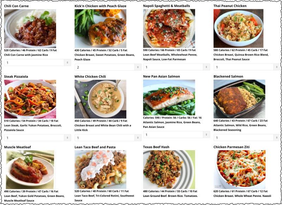Open the Chicken Parmesan Ziti dish image
The width and height of the screenshot is (282, 205).
pos(240,169)
